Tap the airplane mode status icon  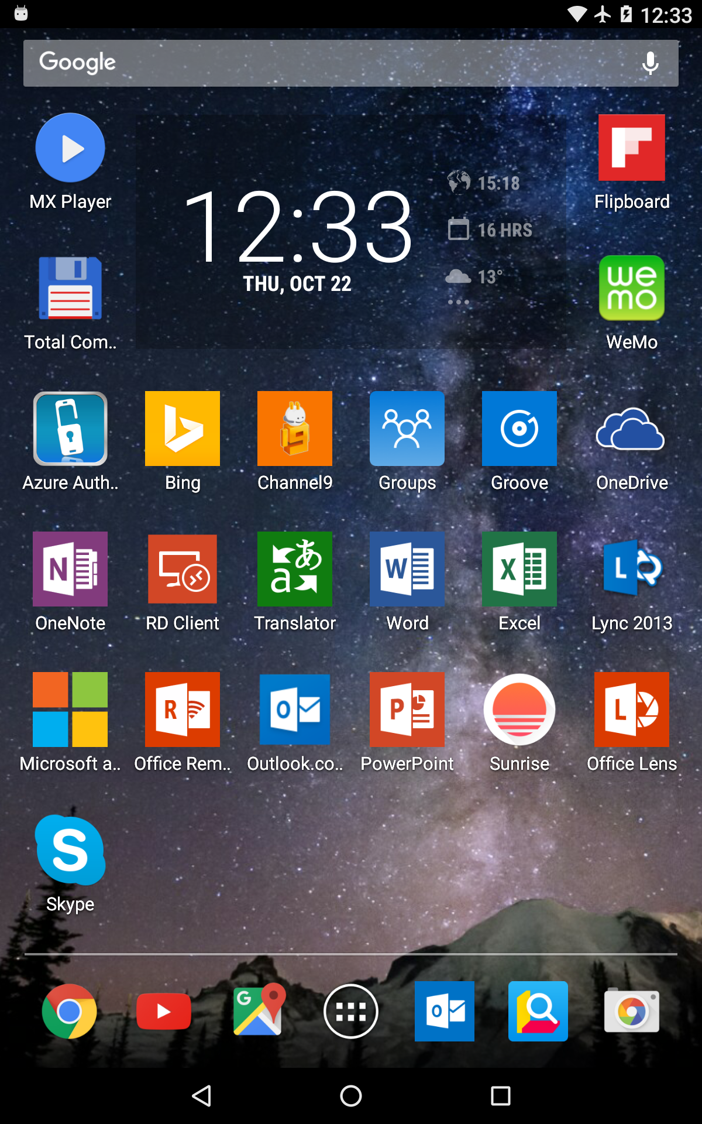pyautogui.click(x=603, y=14)
